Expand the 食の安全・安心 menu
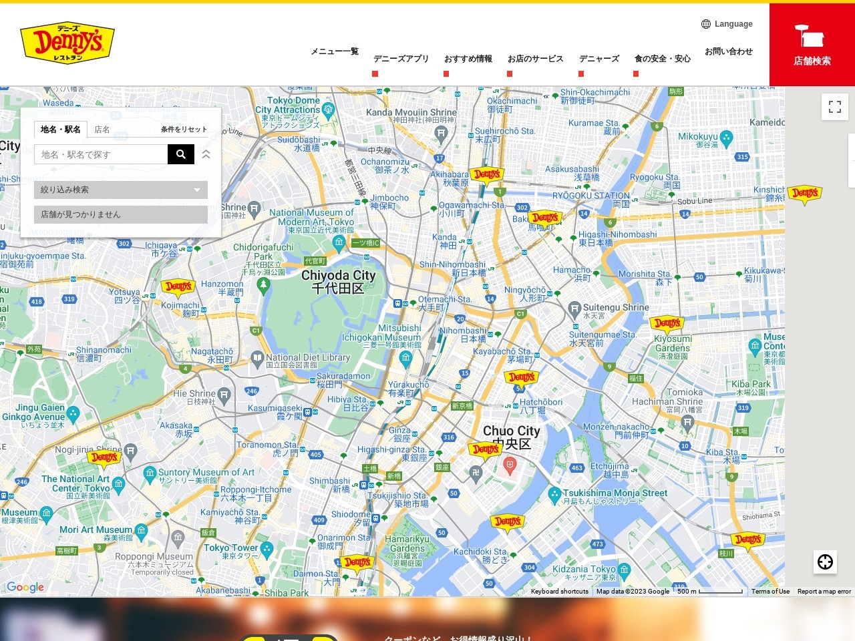The width and height of the screenshot is (855, 641). (x=663, y=59)
